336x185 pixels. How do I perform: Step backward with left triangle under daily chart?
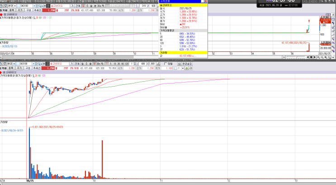[x=308, y=57]
